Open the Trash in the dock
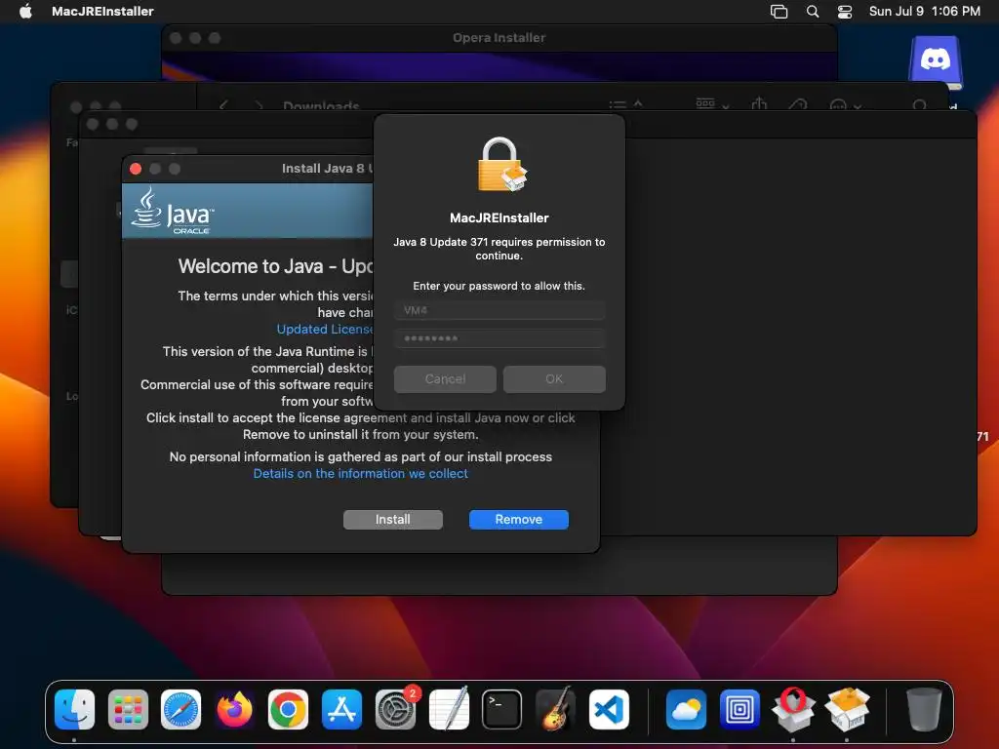This screenshot has width=999, height=749. click(924, 709)
